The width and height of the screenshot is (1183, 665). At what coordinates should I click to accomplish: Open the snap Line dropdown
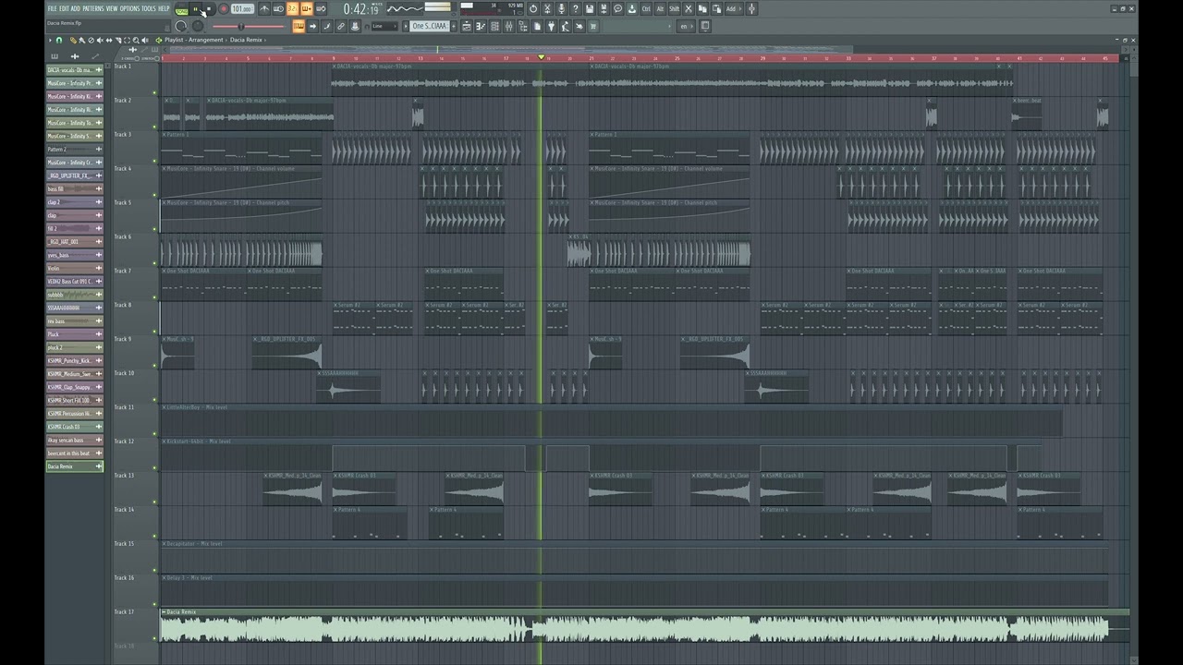pyautogui.click(x=384, y=26)
